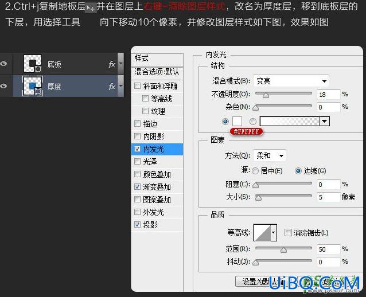366x297 pixels.
Task: Select the solid color radio button
Action: click(x=225, y=122)
